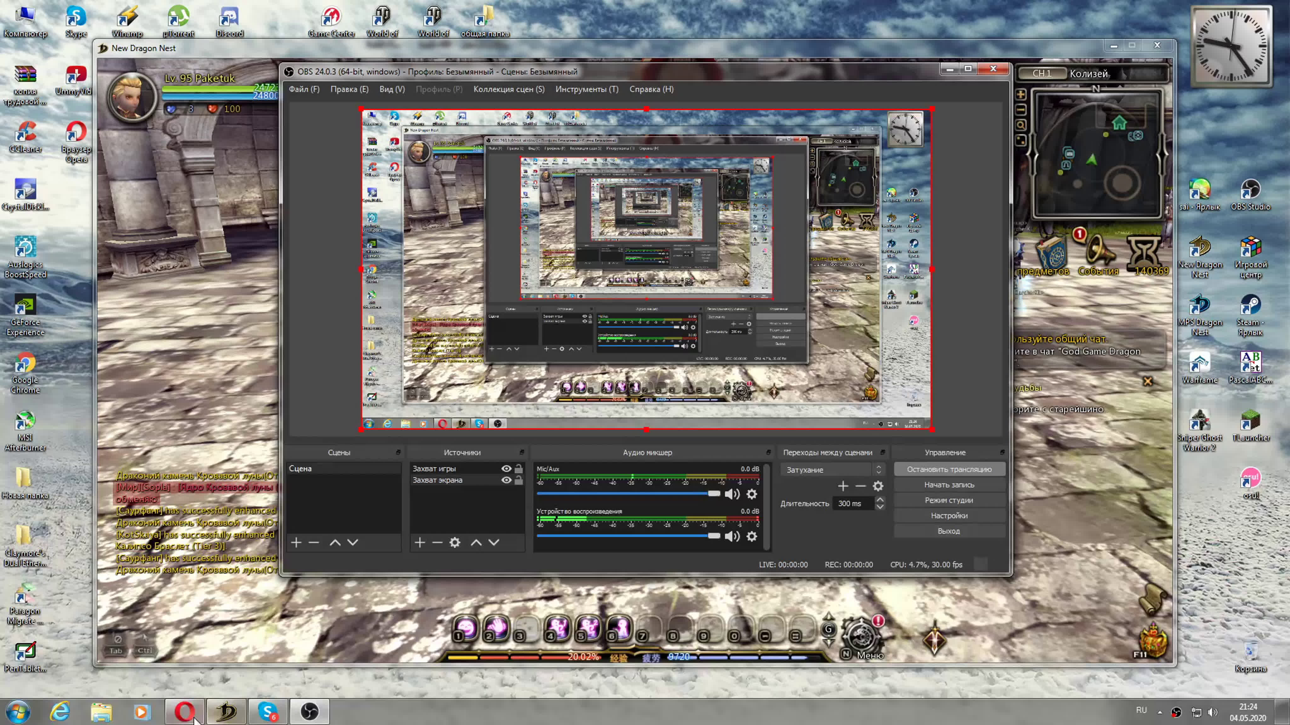Open the Файл (F) menu
This screenshot has width=1290, height=725.
tap(304, 89)
